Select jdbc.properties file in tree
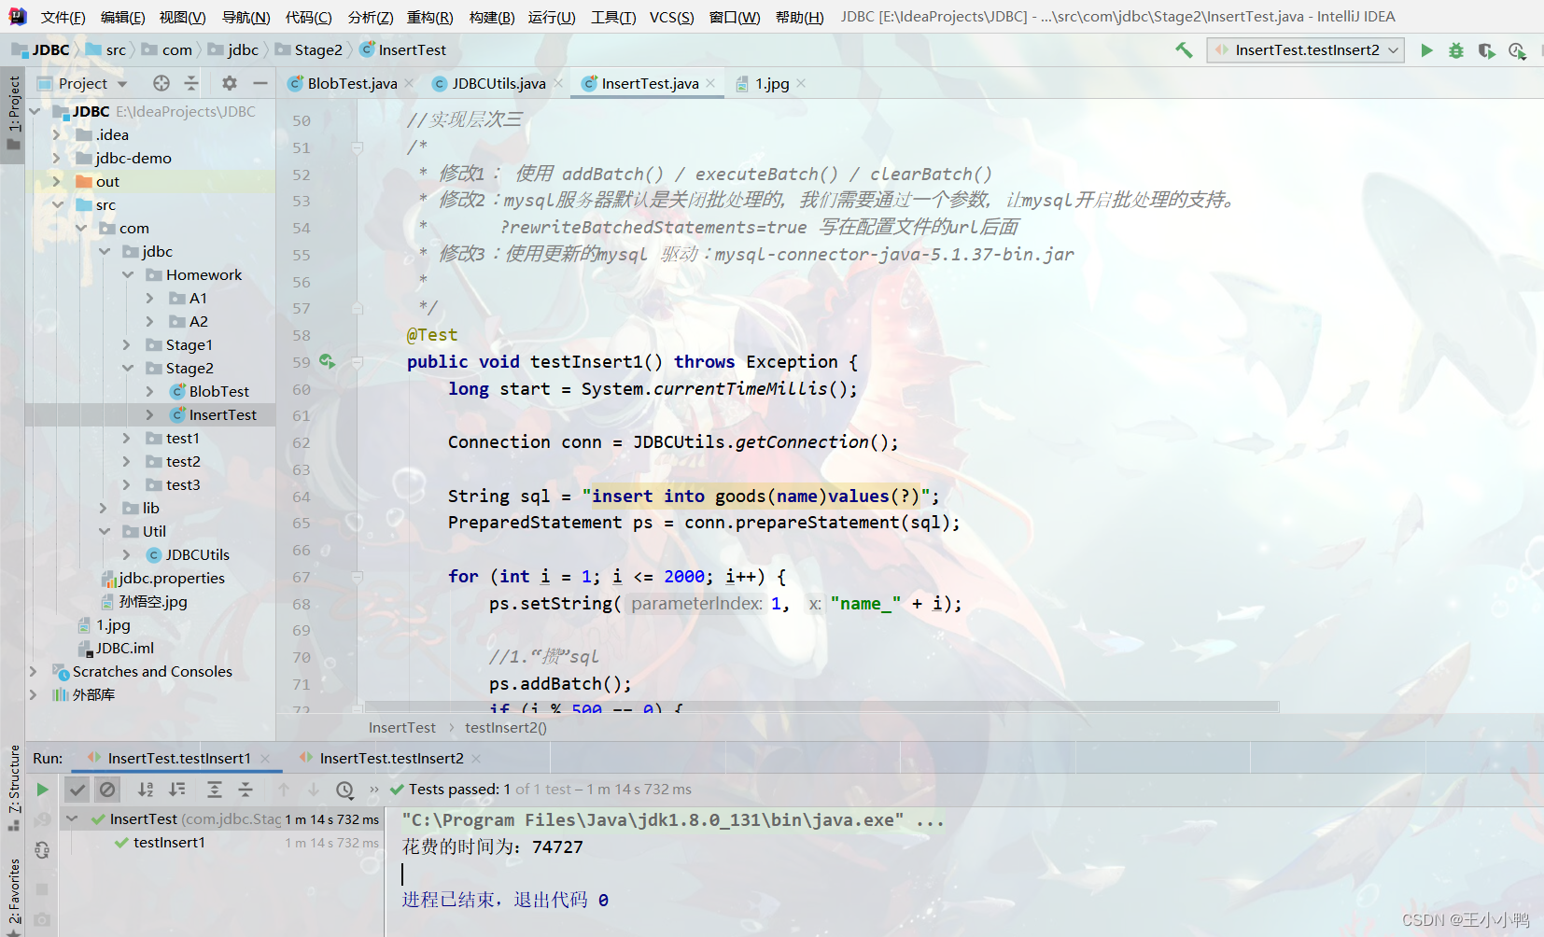Image resolution: width=1544 pixels, height=937 pixels. [x=172, y=578]
